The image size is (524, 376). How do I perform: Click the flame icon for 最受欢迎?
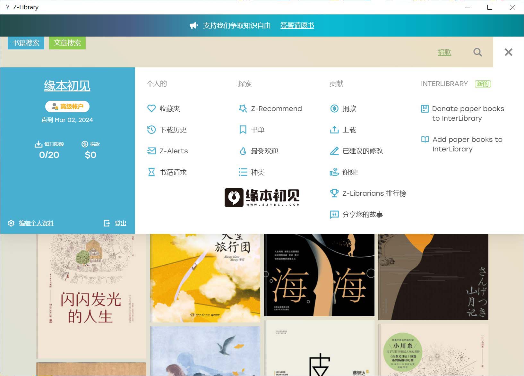243,151
